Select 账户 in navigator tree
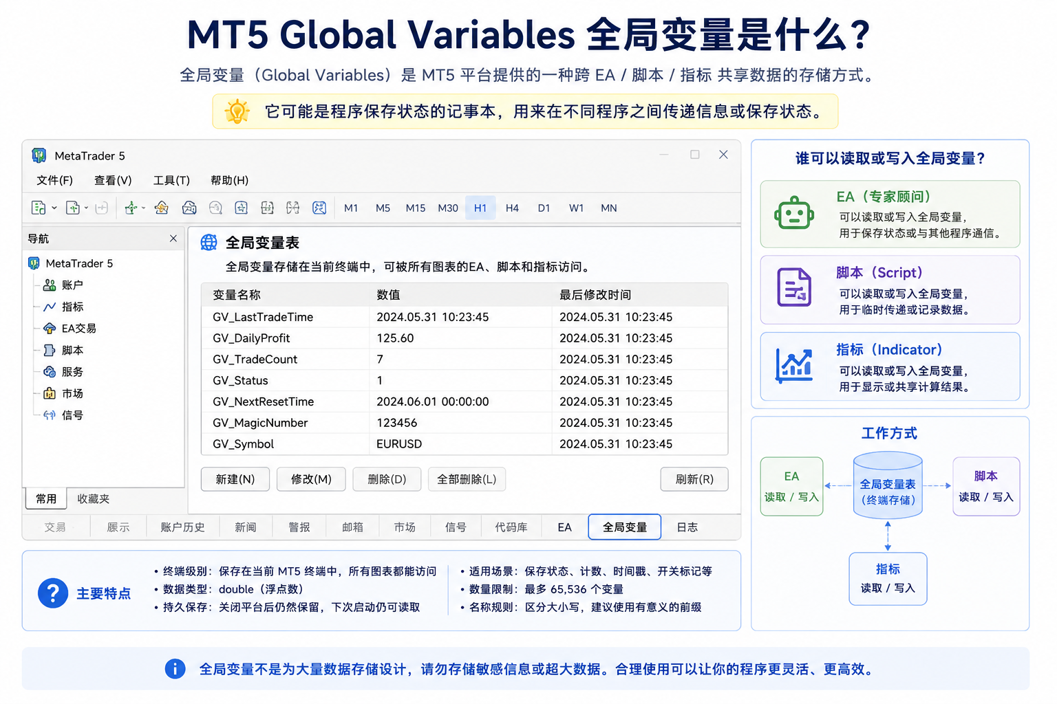This screenshot has height=704, width=1057. pos(63,285)
